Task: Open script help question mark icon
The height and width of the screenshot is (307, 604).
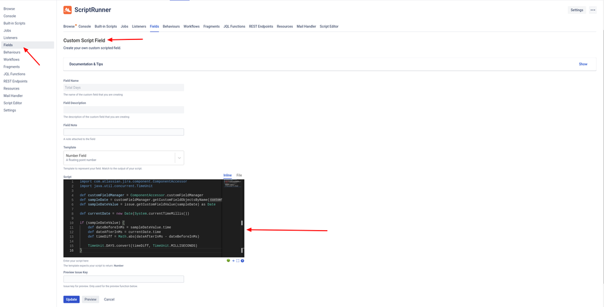Action: click(242, 261)
